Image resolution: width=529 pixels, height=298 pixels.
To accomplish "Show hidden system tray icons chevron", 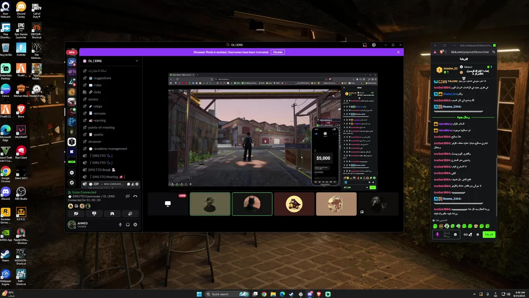I will pos(474,294).
